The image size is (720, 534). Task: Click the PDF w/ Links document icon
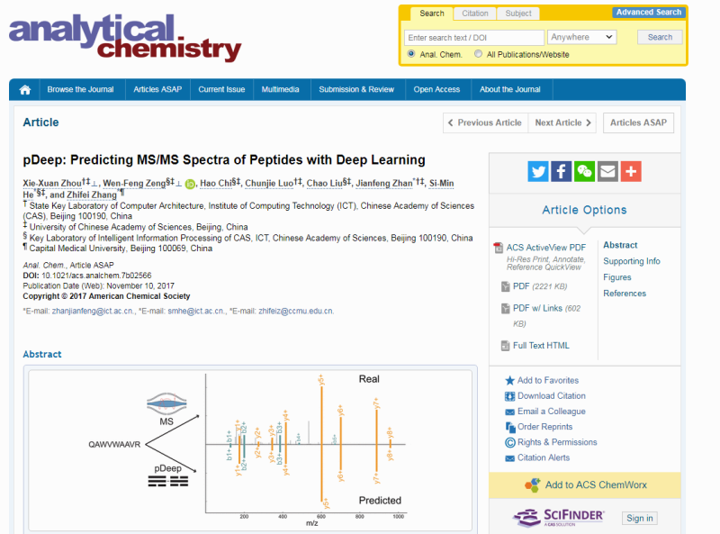[506, 308]
